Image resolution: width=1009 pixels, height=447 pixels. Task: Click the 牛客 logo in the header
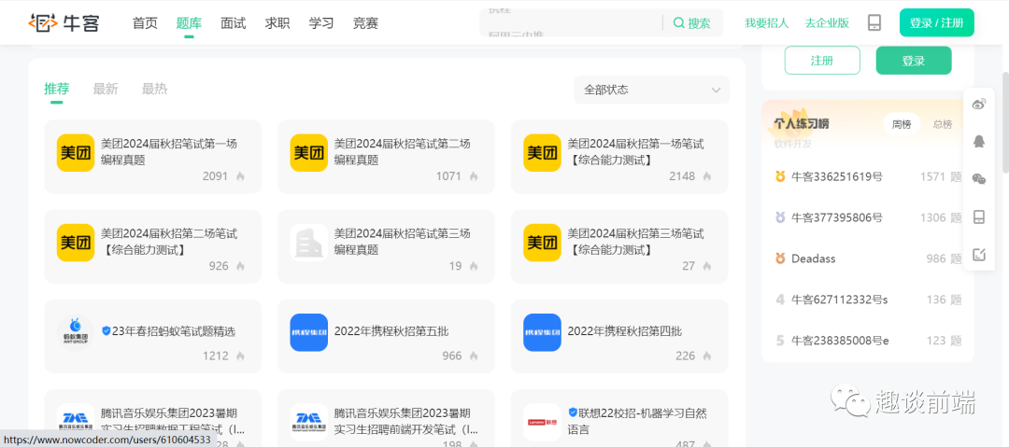pos(64,23)
